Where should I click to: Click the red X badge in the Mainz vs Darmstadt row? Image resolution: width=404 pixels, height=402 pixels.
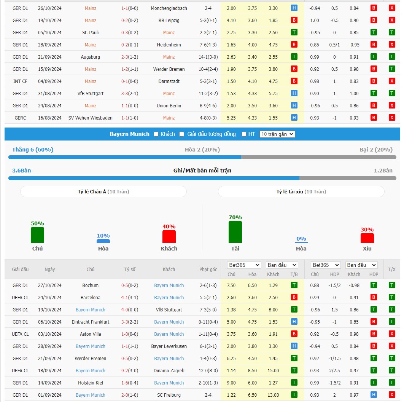[391, 81]
